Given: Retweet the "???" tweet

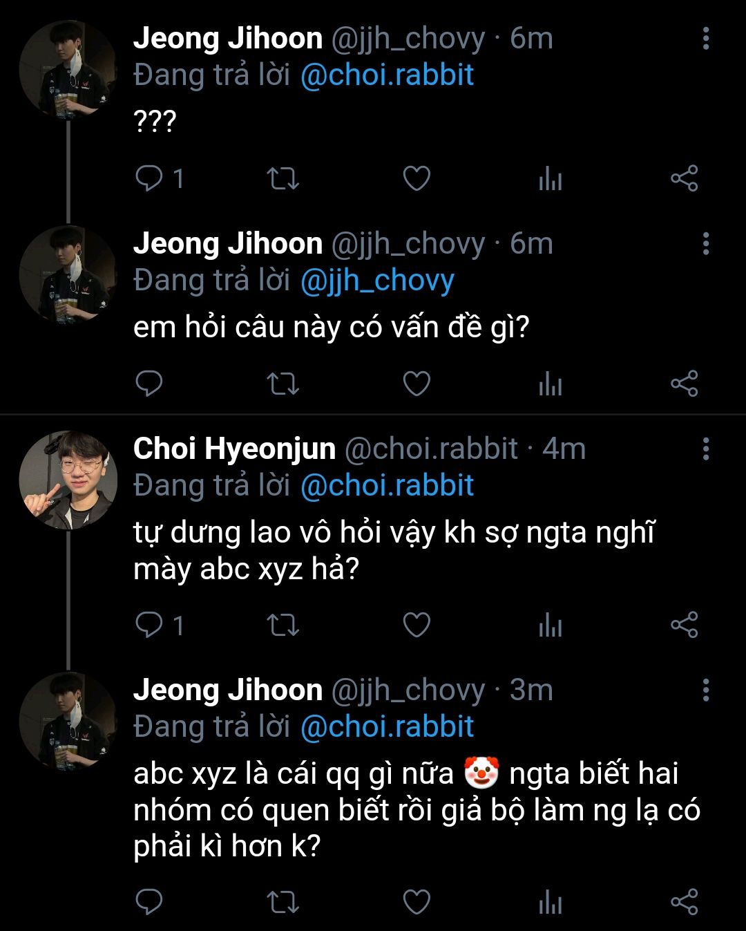Looking at the screenshot, I should pos(283,178).
